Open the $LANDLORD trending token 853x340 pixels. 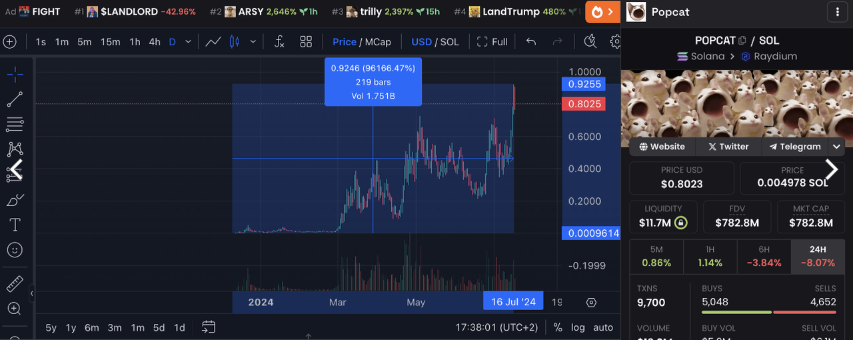point(135,12)
